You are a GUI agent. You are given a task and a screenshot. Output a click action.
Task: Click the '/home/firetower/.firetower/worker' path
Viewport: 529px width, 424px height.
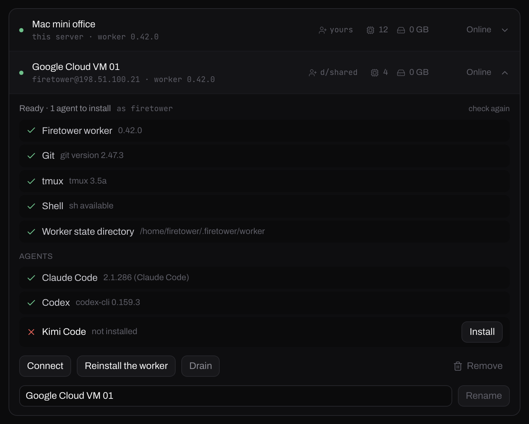[202, 232]
